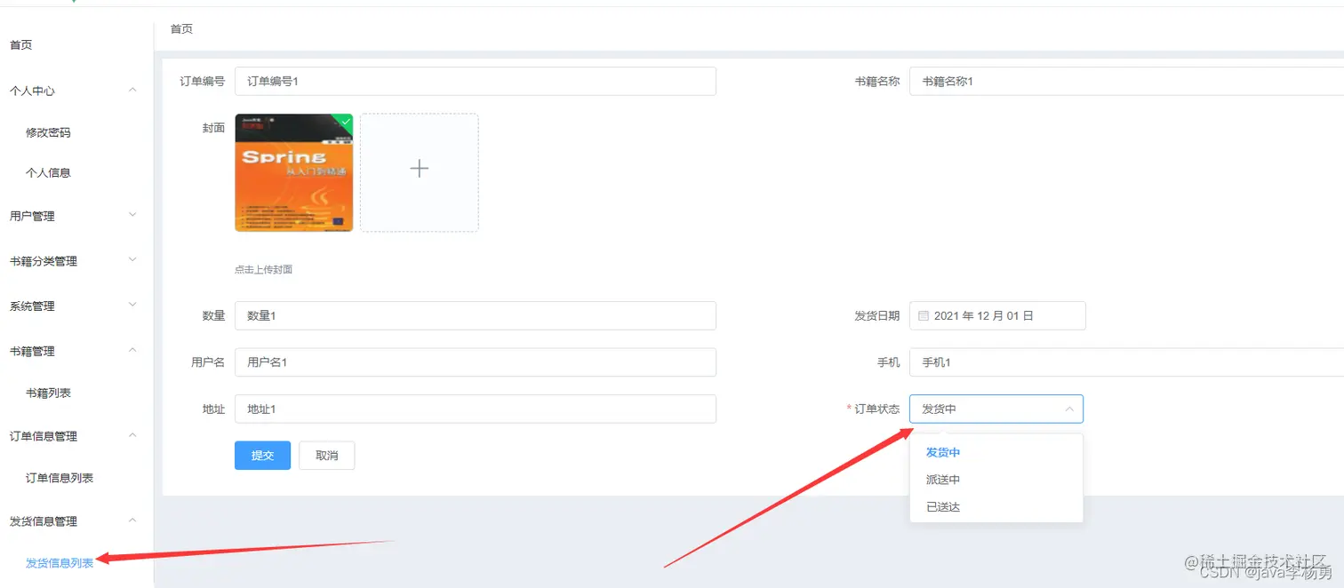Open 订单信息列表 in the sidebar

point(60,478)
